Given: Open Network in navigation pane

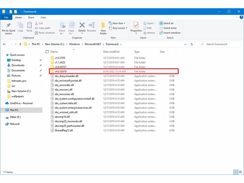Looking at the screenshot, I should (15, 124).
